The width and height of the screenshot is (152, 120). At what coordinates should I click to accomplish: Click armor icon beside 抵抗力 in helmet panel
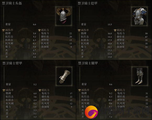39,30
